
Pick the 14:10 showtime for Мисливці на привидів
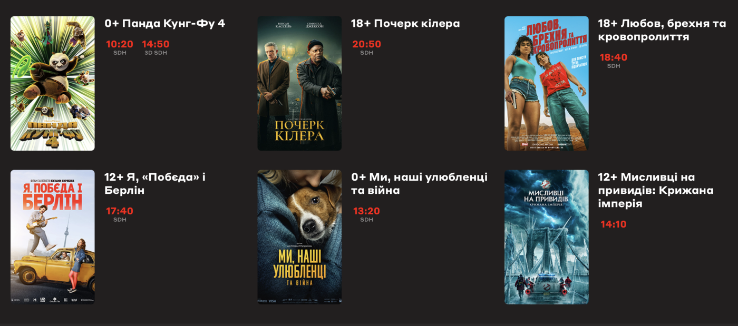point(614,224)
